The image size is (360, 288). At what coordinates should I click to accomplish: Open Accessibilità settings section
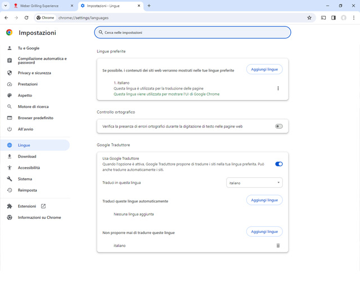(x=35, y=168)
